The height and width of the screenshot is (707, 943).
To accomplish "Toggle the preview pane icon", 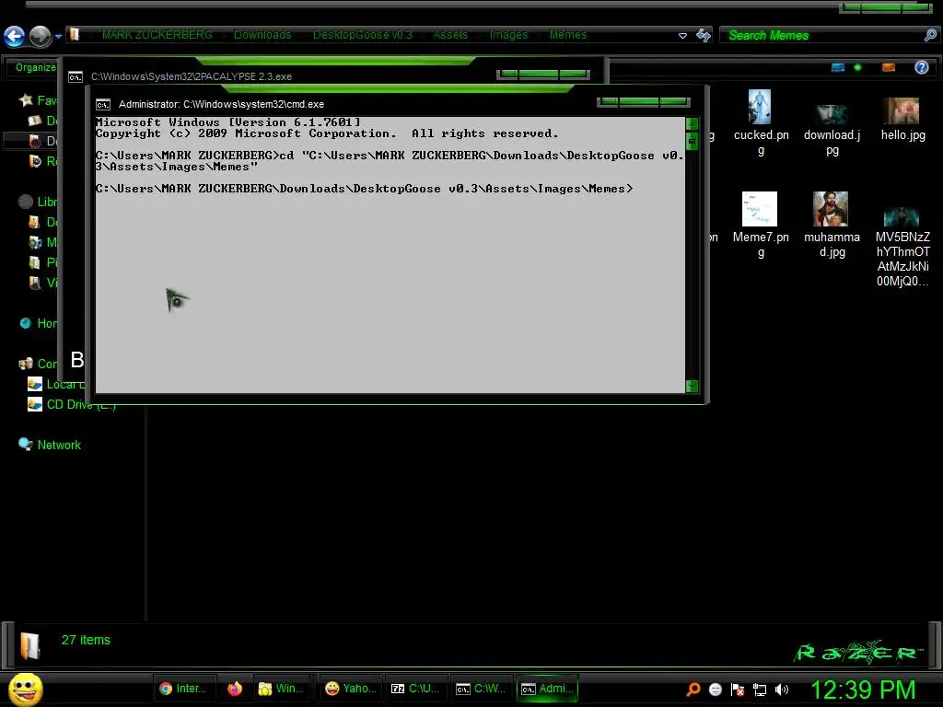I will point(889,67).
